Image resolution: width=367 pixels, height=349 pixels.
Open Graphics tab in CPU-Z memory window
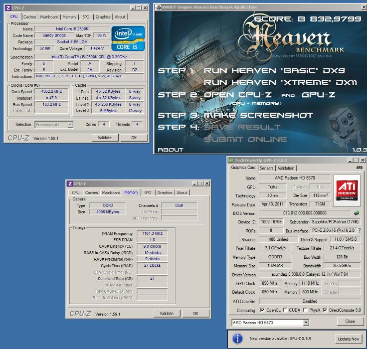click(x=165, y=192)
